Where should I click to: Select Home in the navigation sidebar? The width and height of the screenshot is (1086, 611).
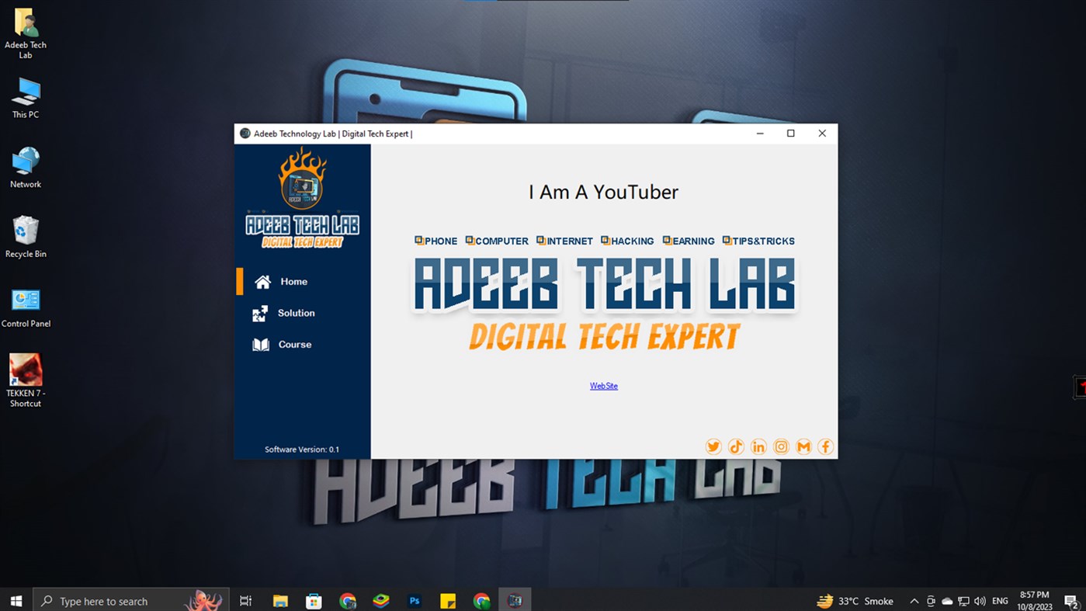coord(293,281)
